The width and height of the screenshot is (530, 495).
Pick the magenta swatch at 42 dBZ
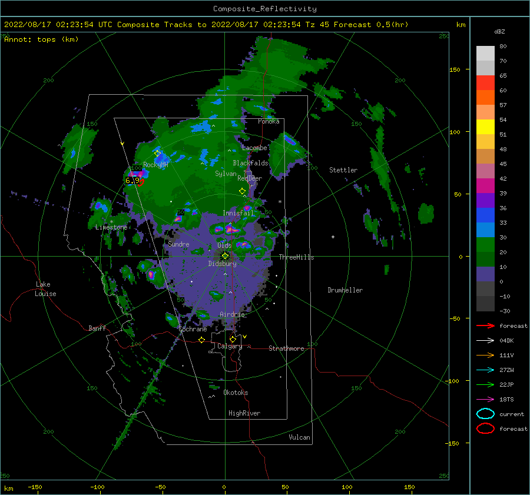click(x=485, y=185)
